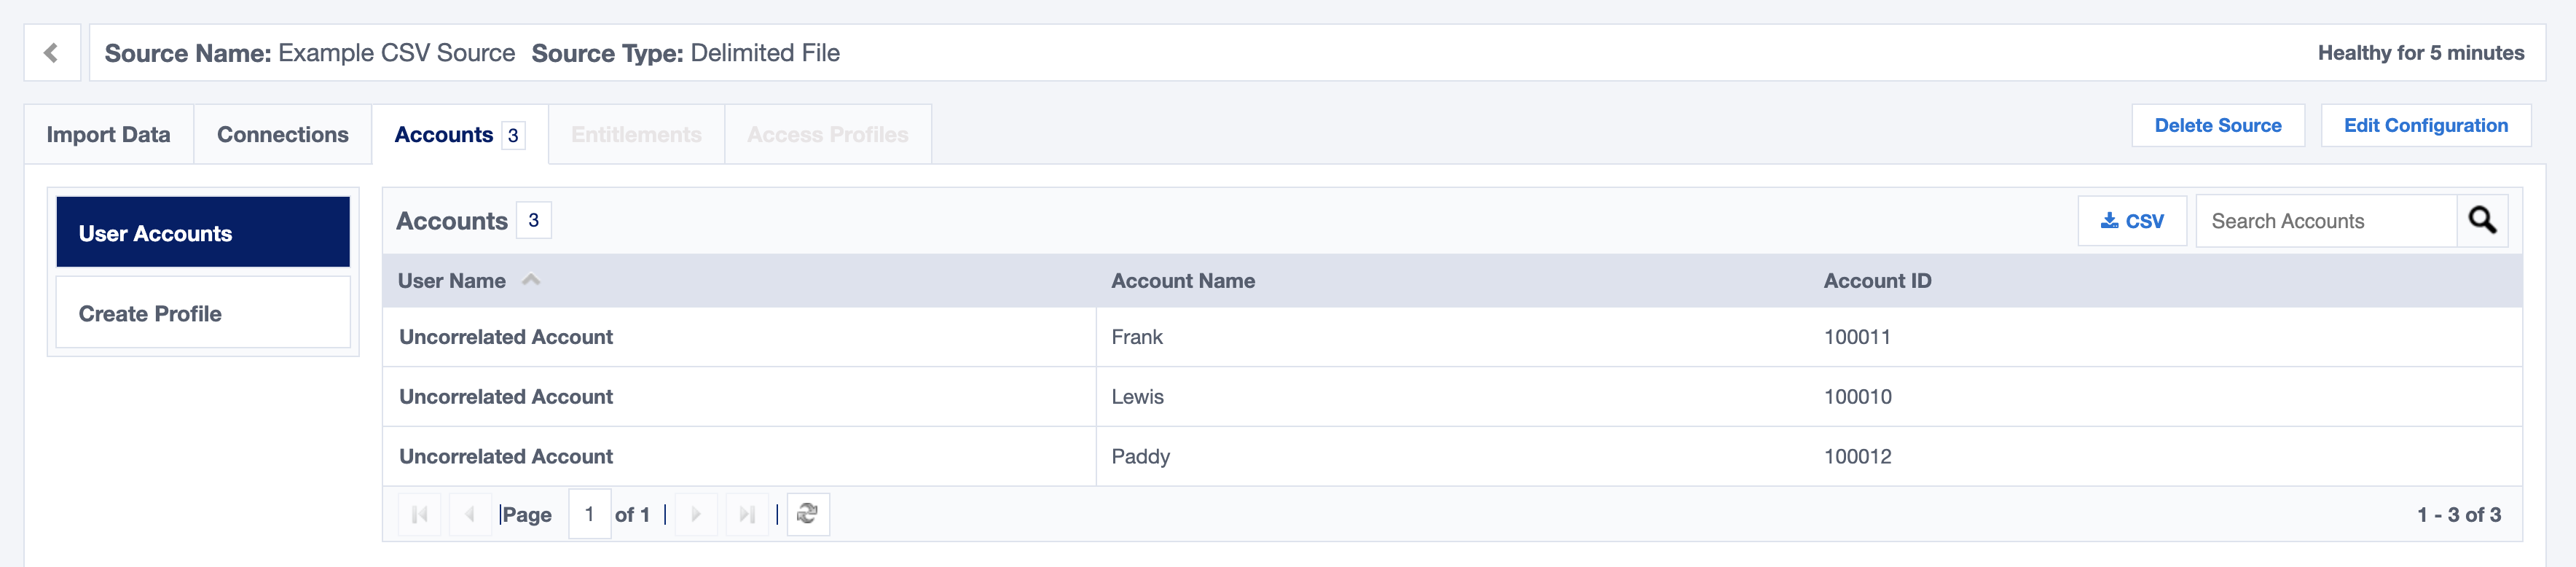Expand the Account Name column sorting options
Viewport: 2576px width, 567px height.
(x=1183, y=281)
